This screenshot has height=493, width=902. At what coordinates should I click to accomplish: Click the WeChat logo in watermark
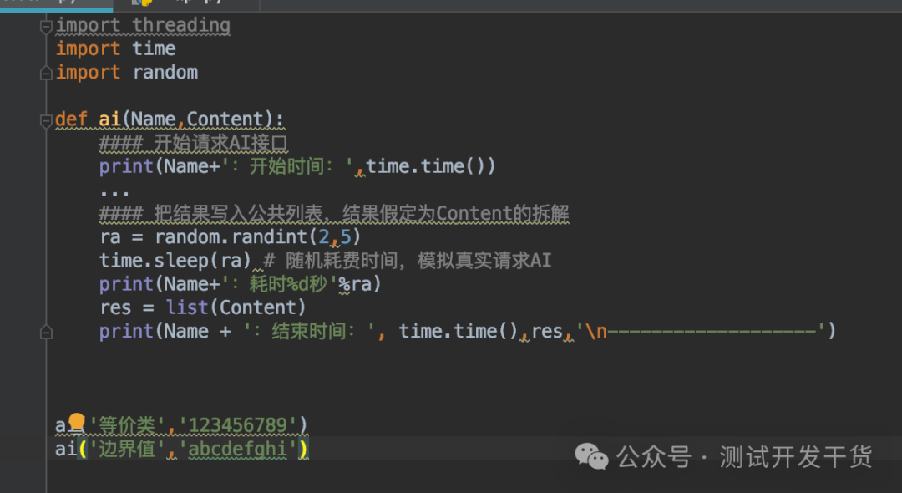591,457
